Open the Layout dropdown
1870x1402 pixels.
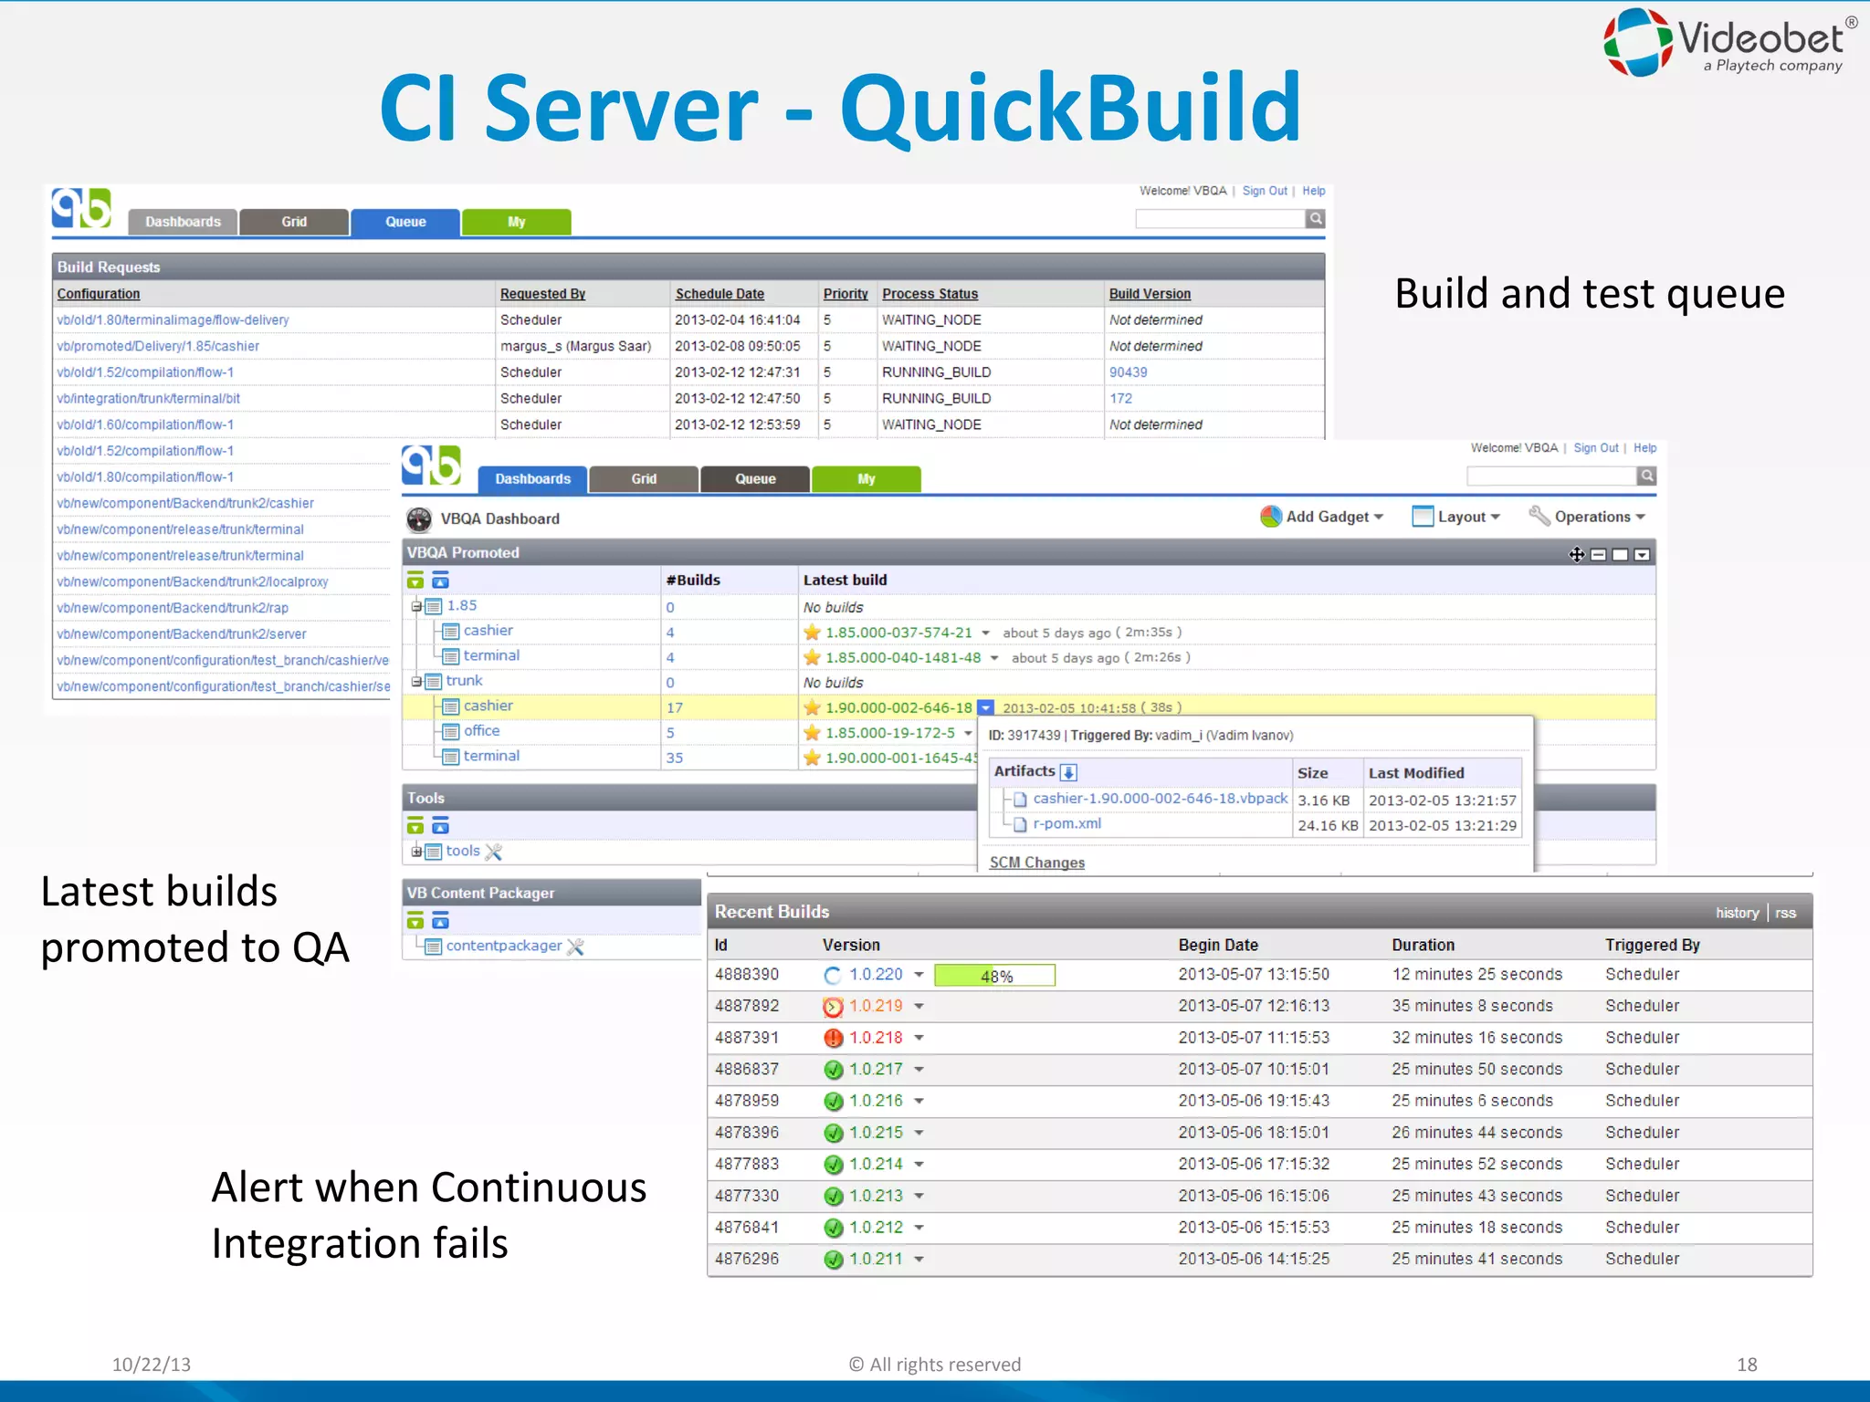click(1495, 518)
